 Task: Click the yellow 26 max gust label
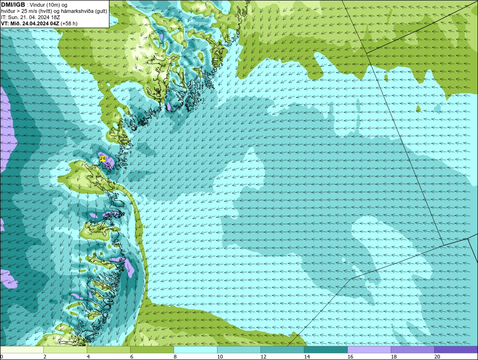point(103,159)
